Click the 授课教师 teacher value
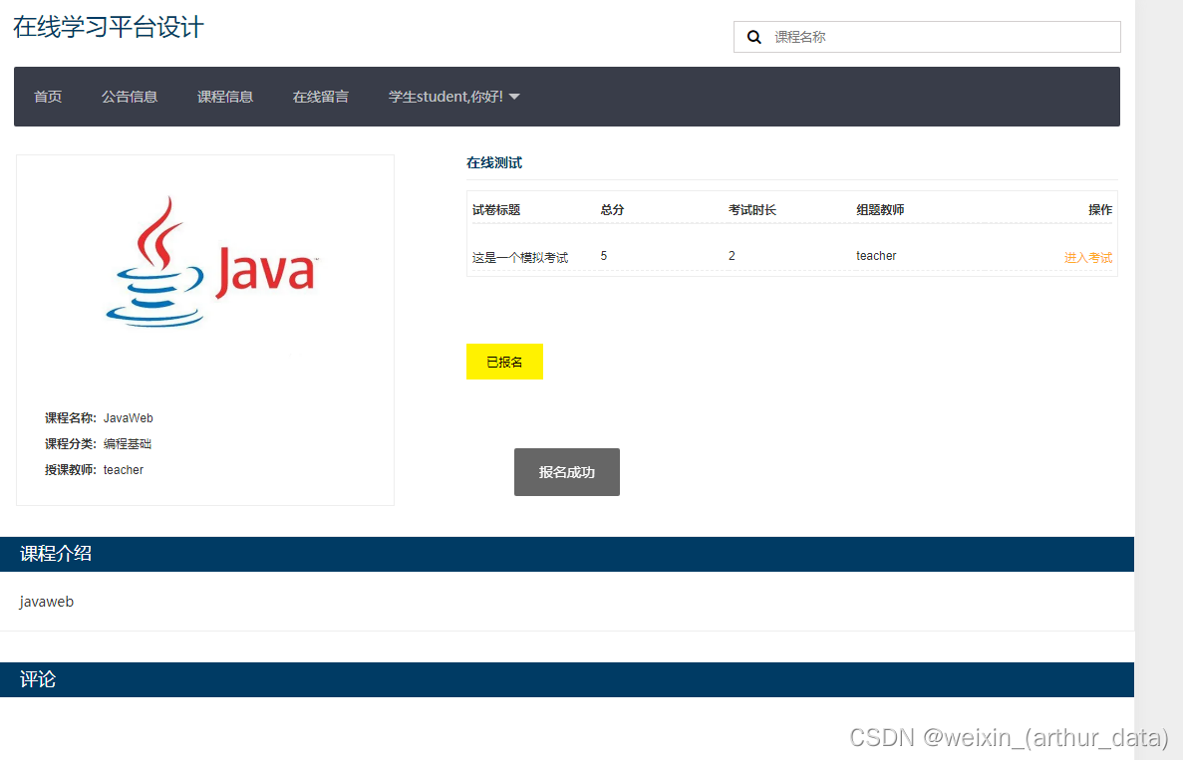1183x760 pixels. pos(123,470)
